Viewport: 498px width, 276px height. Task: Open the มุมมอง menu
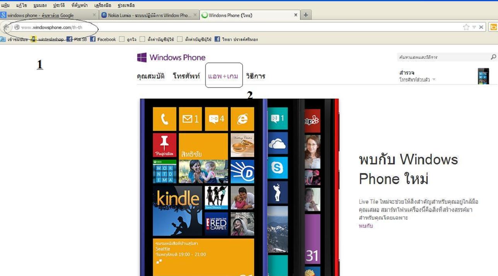(x=40, y=5)
